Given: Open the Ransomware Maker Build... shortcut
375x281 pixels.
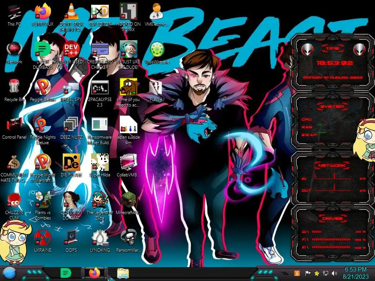Looking at the screenshot, I should coord(100,131).
